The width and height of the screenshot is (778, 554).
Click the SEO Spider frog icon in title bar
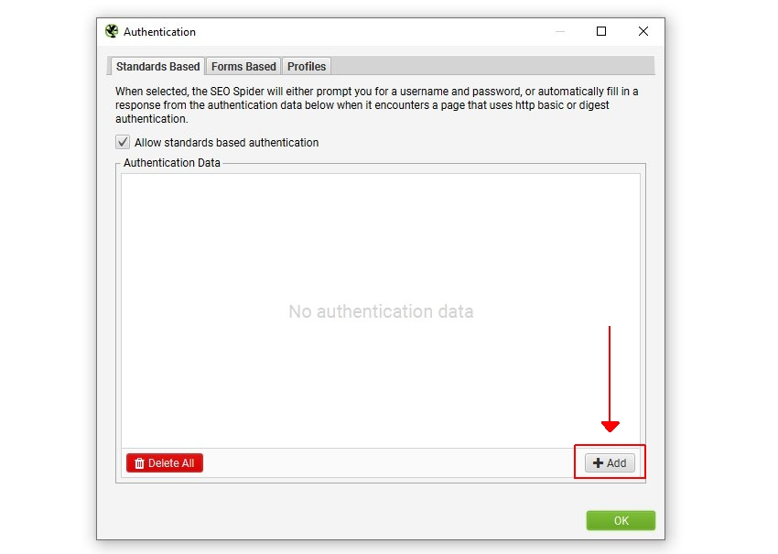pyautogui.click(x=112, y=31)
